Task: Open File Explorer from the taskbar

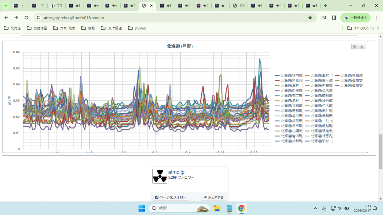Action: (x=217, y=208)
